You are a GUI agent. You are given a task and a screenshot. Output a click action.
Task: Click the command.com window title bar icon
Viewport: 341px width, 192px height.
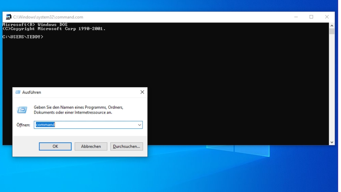coord(8,17)
